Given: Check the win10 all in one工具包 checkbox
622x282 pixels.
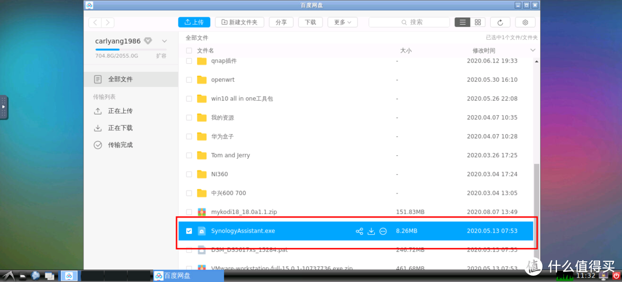Looking at the screenshot, I should [189, 99].
